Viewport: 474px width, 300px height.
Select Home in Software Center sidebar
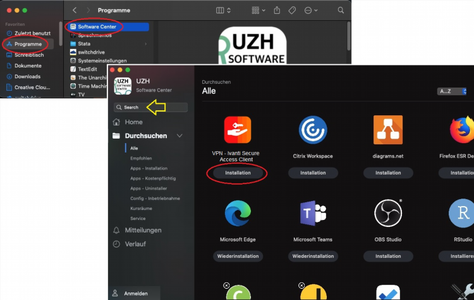133,122
